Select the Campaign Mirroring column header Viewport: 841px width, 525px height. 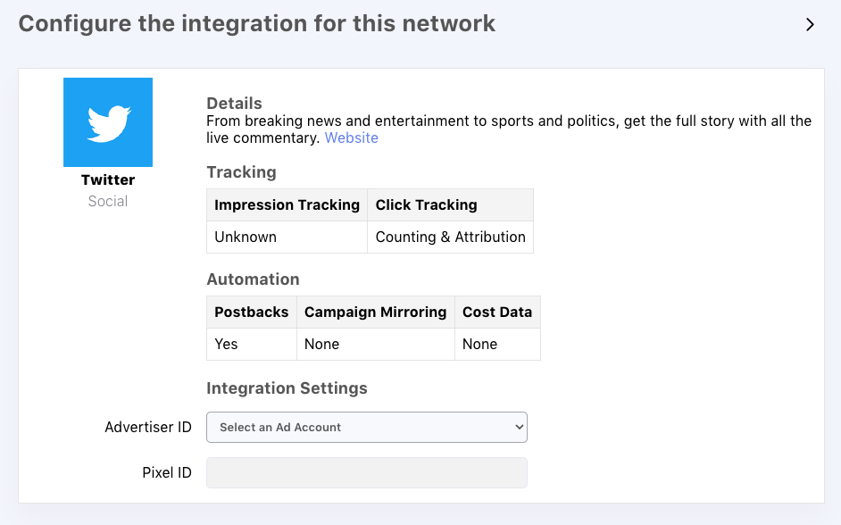pos(375,312)
